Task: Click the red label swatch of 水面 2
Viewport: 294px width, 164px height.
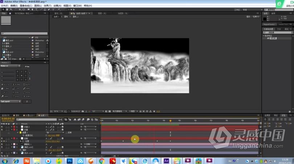Action: [14, 127]
